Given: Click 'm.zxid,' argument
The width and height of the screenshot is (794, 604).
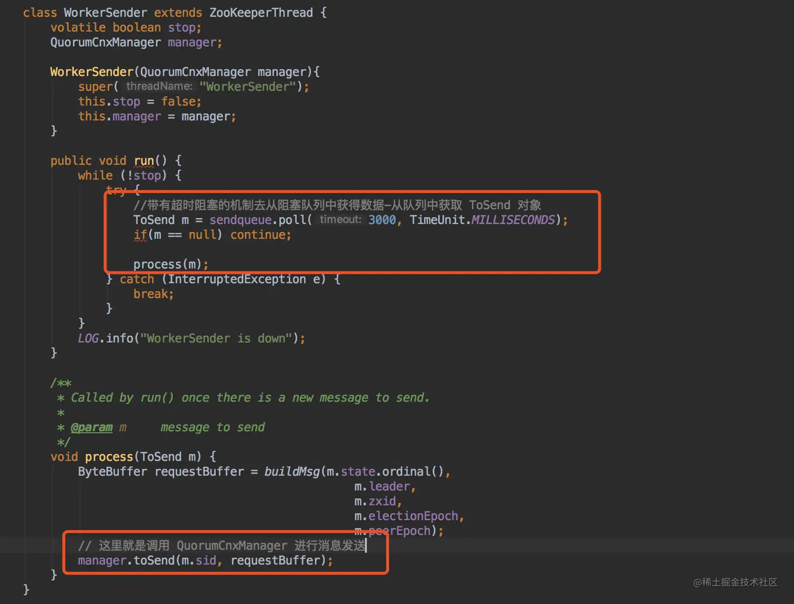Looking at the screenshot, I should click(x=378, y=501).
